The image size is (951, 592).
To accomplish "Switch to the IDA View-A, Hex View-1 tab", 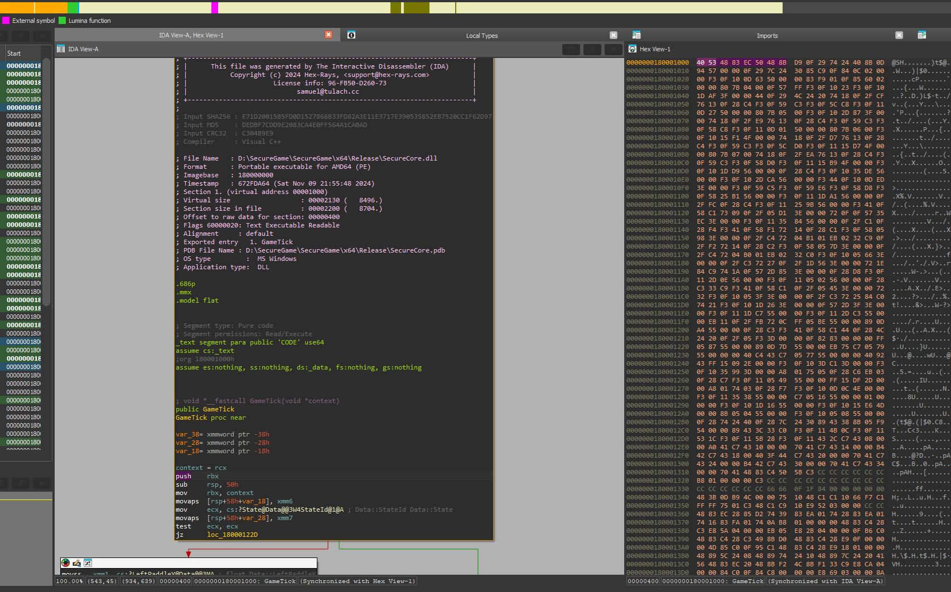I will click(191, 35).
